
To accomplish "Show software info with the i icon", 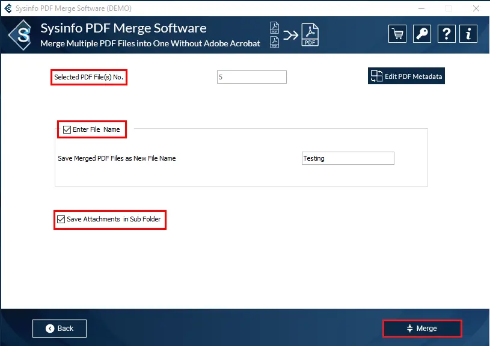I will (x=468, y=34).
